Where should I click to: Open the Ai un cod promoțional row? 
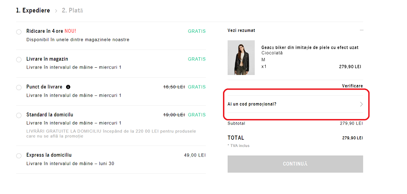(252, 104)
